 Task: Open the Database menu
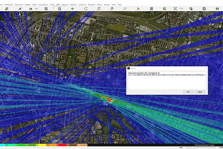point(91,4)
